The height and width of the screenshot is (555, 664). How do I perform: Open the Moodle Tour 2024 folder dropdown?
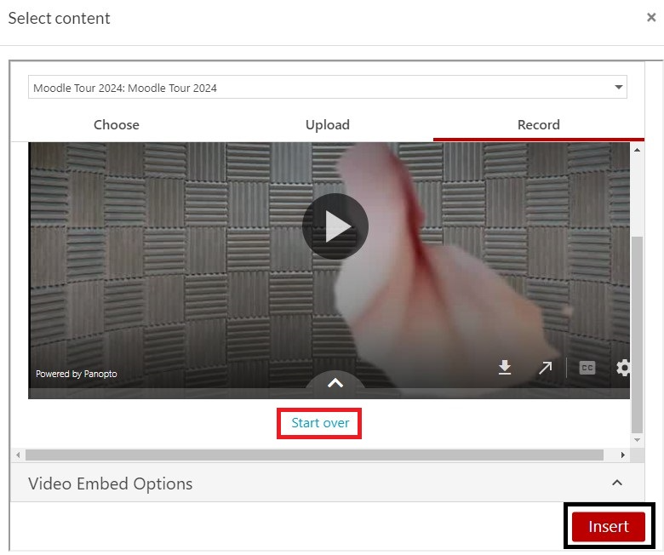pos(328,87)
